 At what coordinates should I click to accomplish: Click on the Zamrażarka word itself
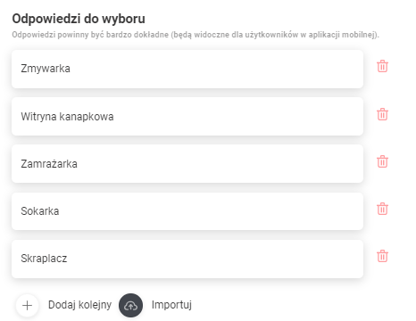point(49,164)
